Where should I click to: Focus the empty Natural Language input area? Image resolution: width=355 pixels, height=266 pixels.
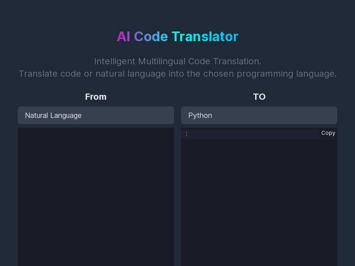click(96, 195)
